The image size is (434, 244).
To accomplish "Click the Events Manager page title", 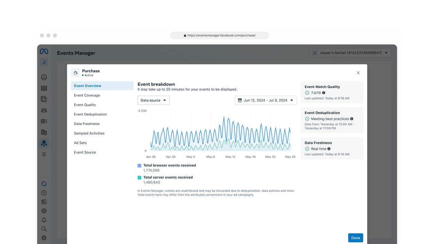I will pyautogui.click(x=76, y=53).
